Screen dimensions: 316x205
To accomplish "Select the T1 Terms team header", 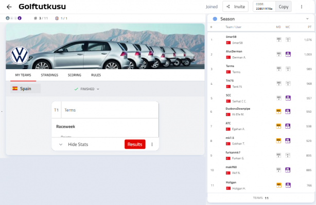I will click(x=105, y=110).
